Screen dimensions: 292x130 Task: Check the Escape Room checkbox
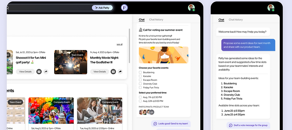[140, 80]
